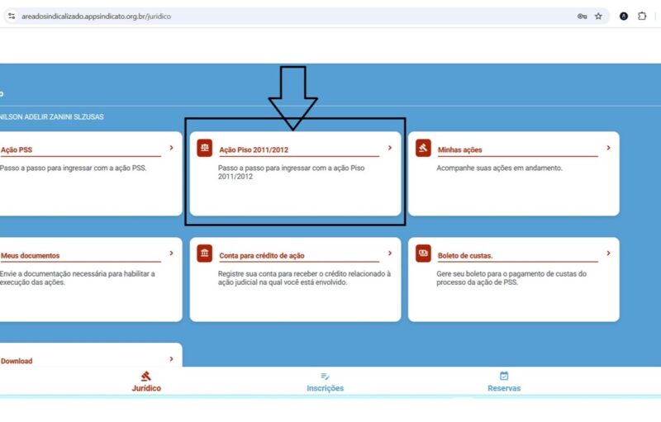
Task: Open the Reservas bottom tab
Action: click(x=504, y=382)
